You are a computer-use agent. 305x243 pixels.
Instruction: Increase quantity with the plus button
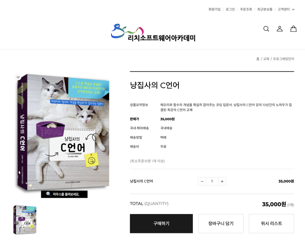[x=222, y=181]
